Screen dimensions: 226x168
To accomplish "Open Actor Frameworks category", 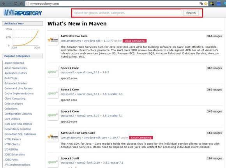I will pyautogui.click(x=16, y=68).
